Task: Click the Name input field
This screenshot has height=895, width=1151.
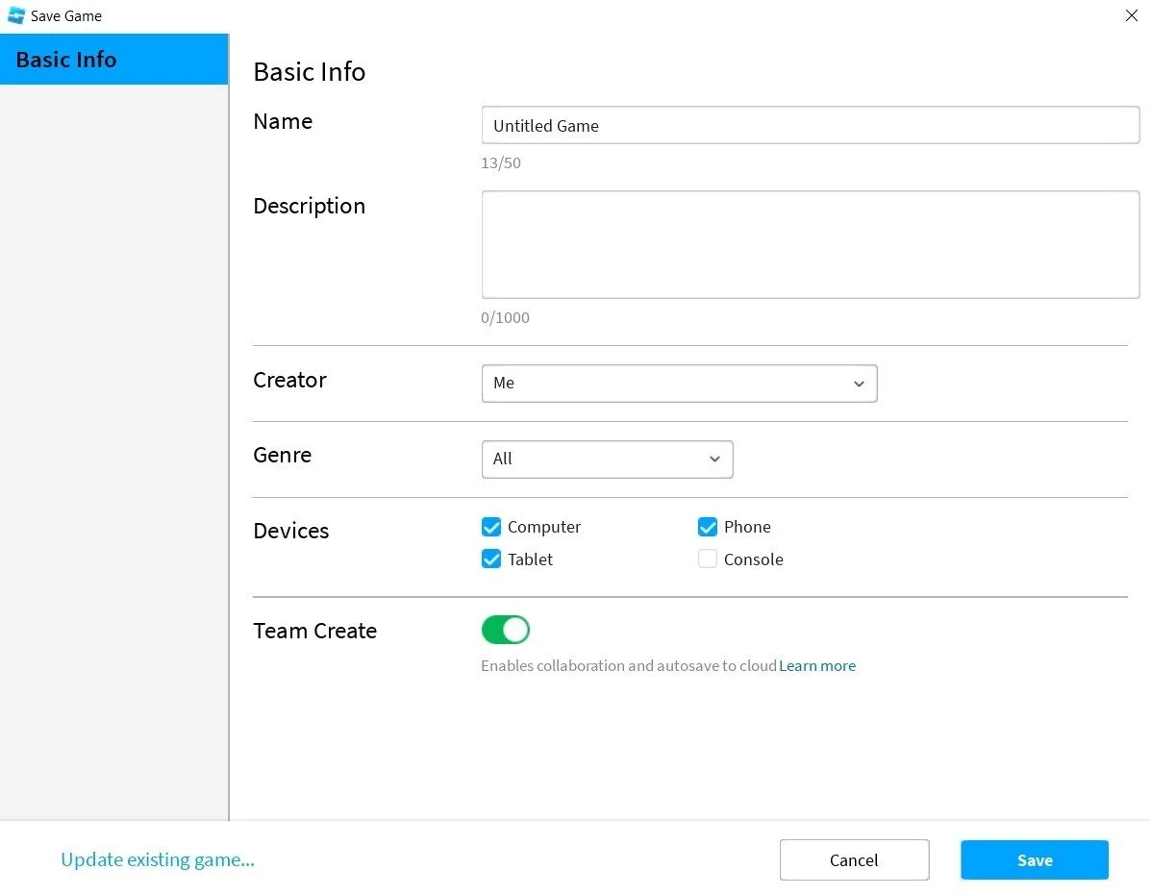Action: coord(811,125)
